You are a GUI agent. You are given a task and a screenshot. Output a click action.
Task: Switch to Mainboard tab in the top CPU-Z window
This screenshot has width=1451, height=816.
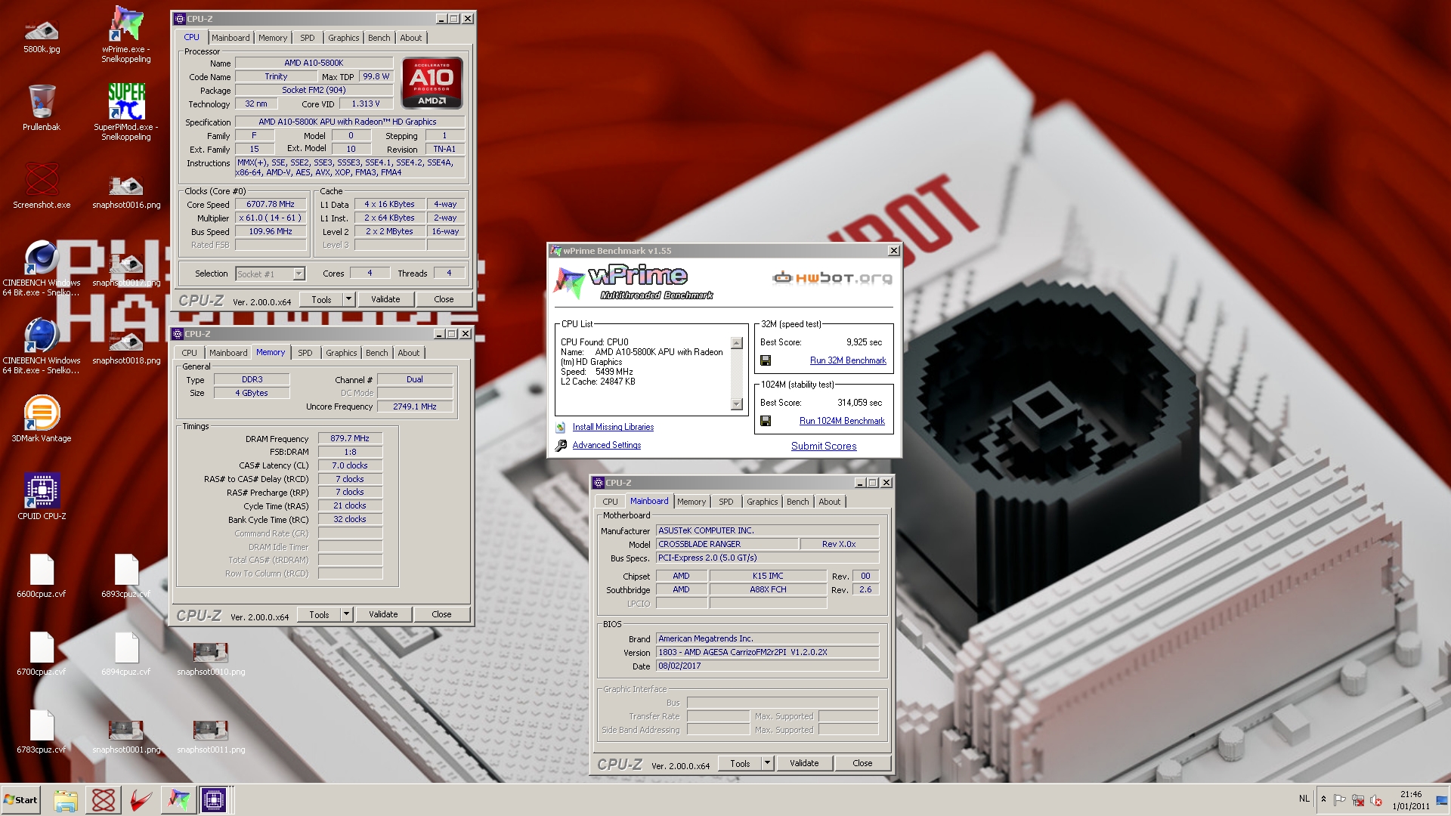(230, 38)
